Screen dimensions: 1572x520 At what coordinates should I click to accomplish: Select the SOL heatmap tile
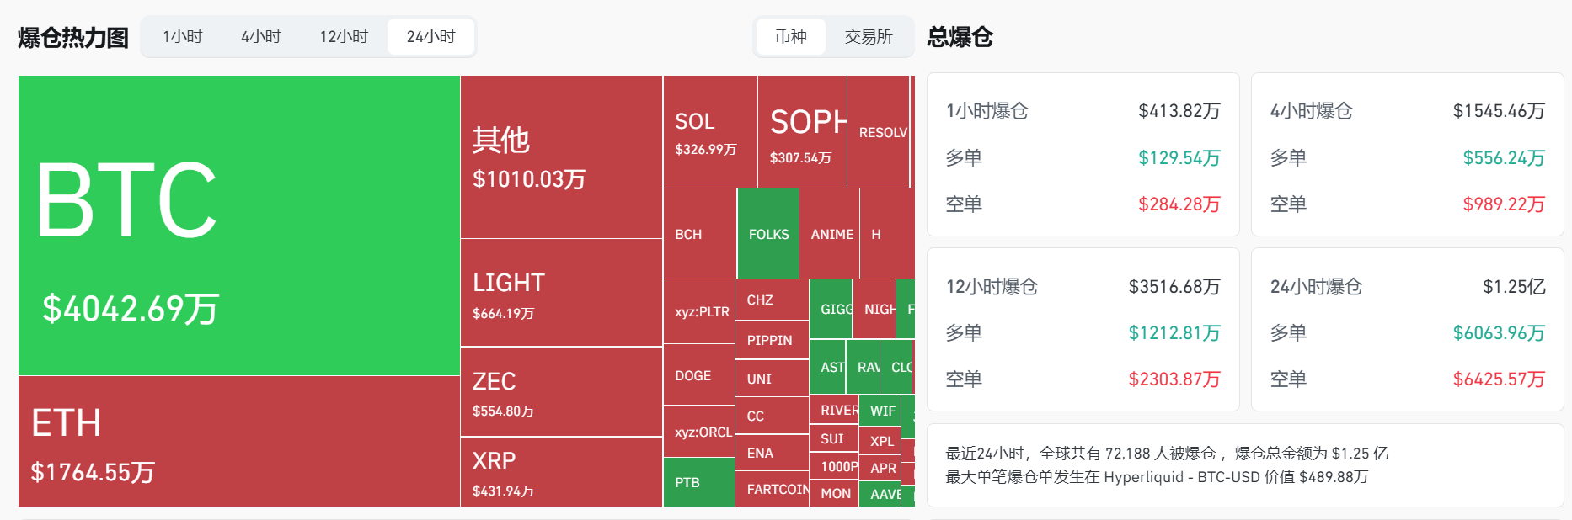pyautogui.click(x=710, y=132)
